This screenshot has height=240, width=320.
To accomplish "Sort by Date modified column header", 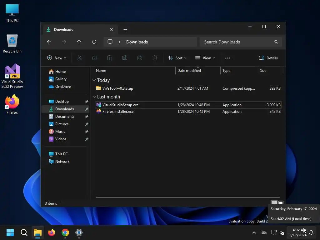I will [x=198, y=71].
